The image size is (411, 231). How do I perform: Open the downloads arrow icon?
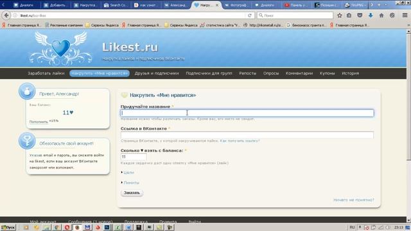point(371,15)
